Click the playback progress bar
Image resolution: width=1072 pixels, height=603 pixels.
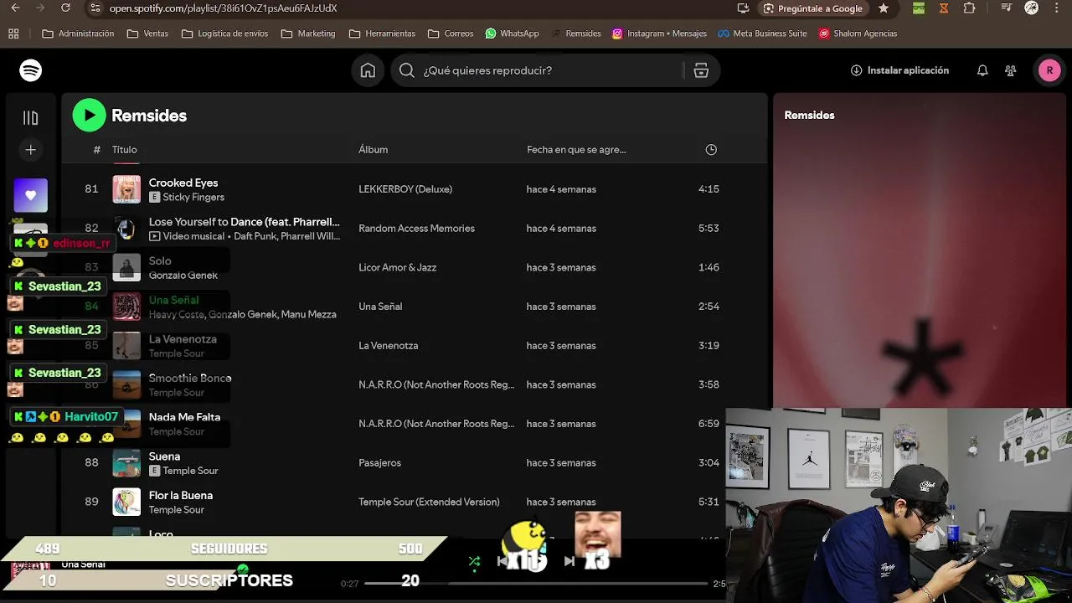tap(536, 583)
